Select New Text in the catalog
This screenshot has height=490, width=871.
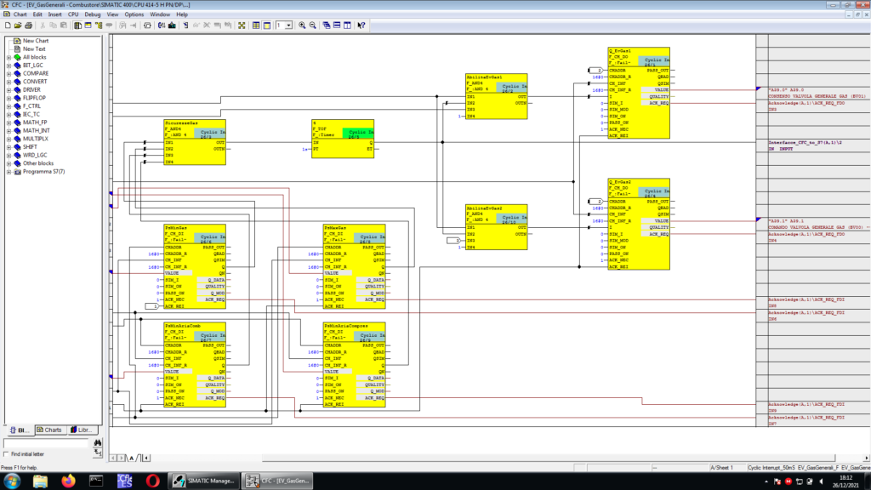pos(34,48)
